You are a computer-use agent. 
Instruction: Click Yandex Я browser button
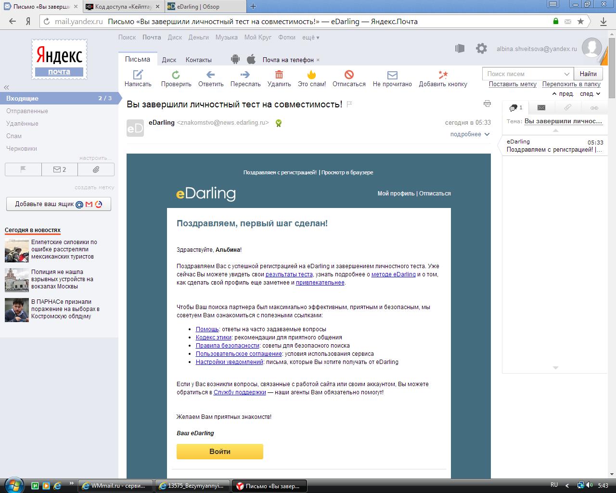pyautogui.click(x=28, y=21)
